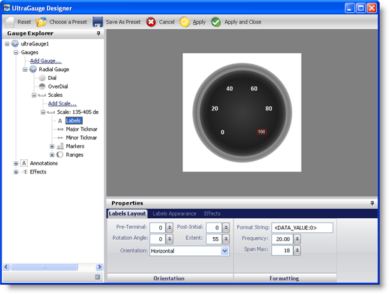The height and width of the screenshot is (294, 389).
Task: Pin the Gauge Explorer panel
Action: [x=98, y=33]
